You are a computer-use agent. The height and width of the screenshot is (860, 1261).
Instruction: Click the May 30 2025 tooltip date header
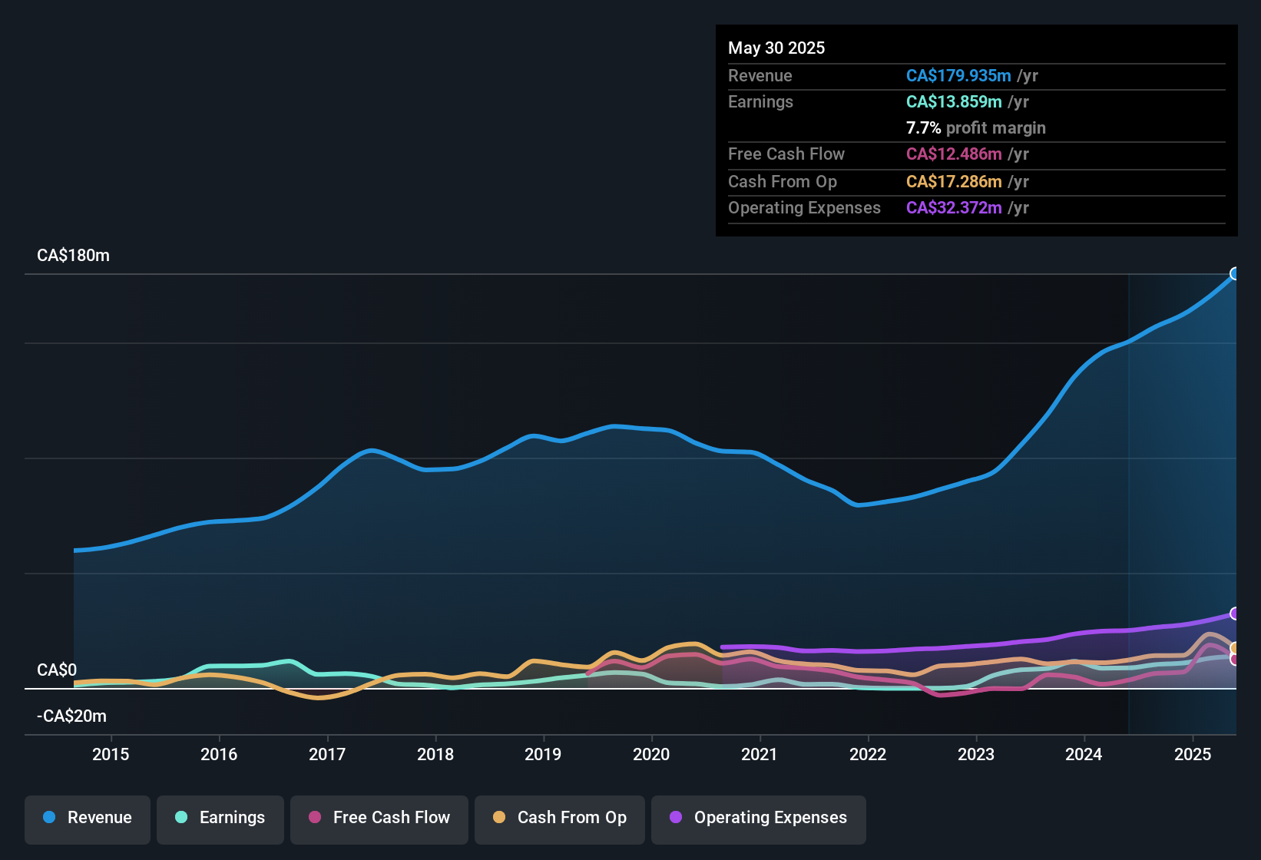point(776,48)
